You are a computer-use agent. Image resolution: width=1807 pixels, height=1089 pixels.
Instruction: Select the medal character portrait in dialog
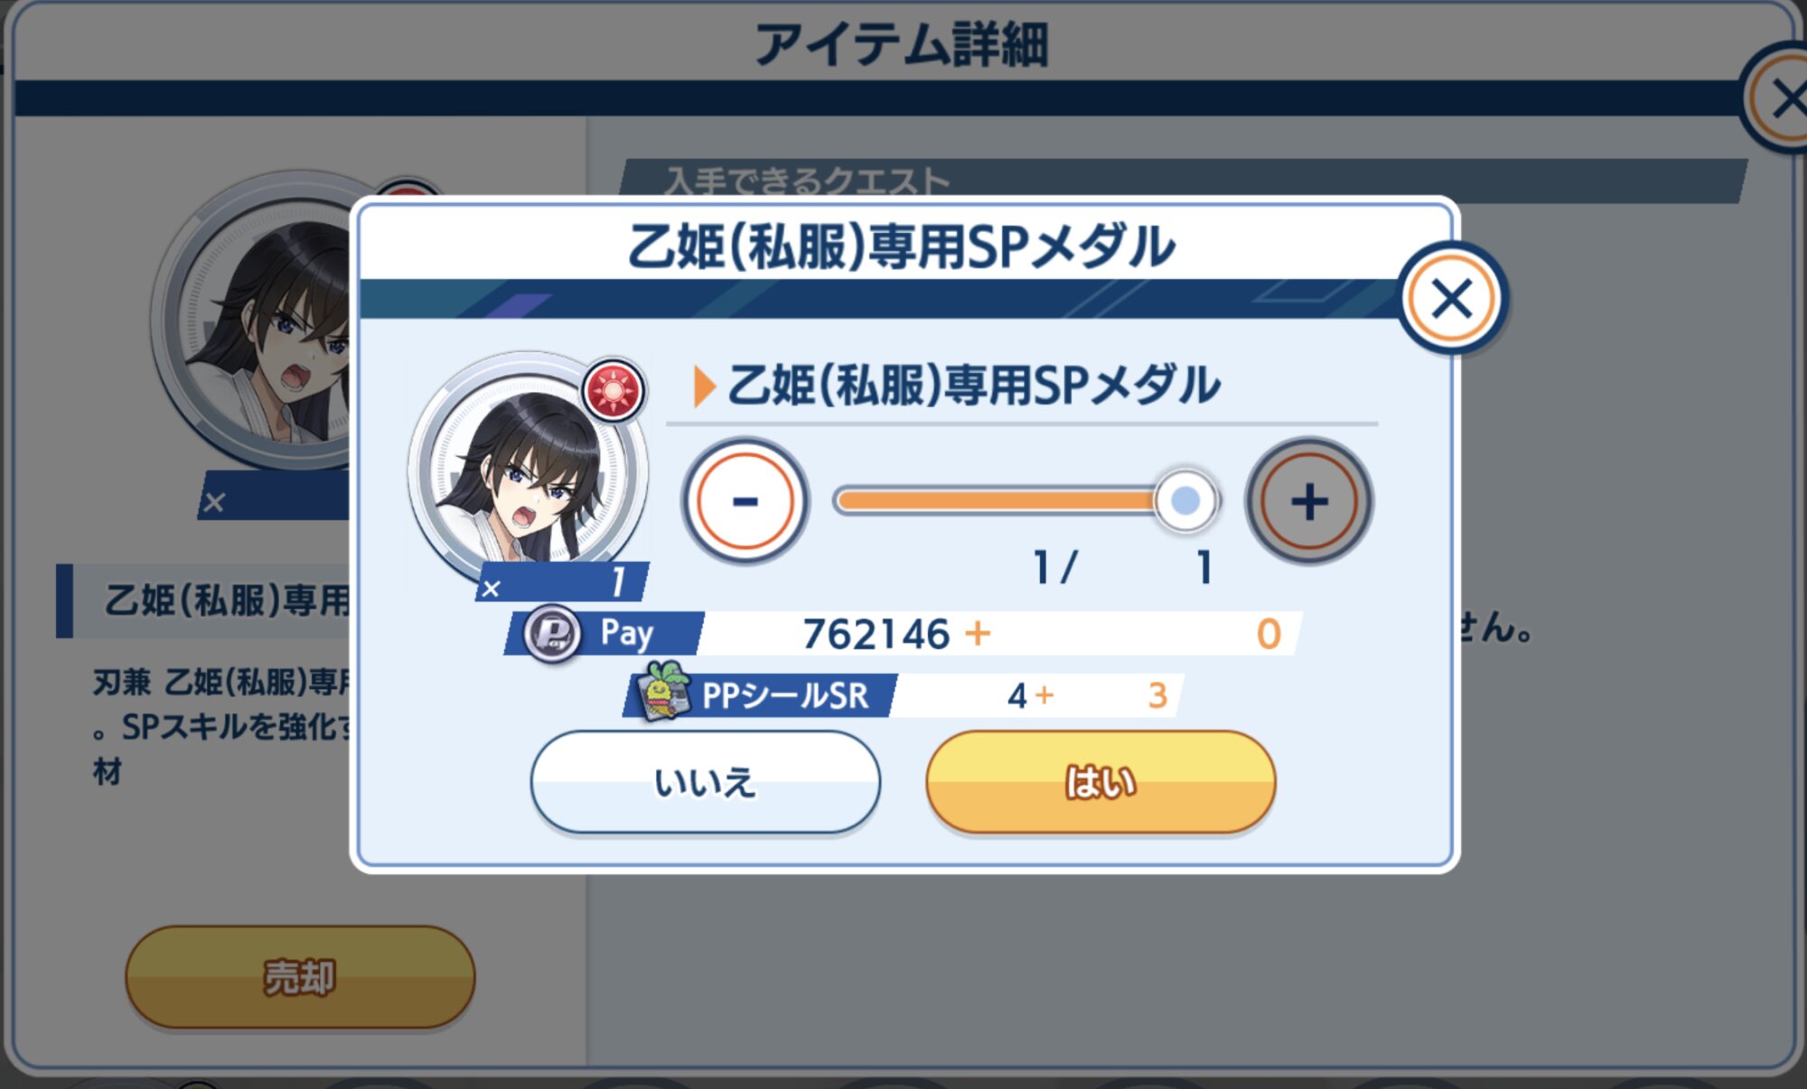pos(526,470)
